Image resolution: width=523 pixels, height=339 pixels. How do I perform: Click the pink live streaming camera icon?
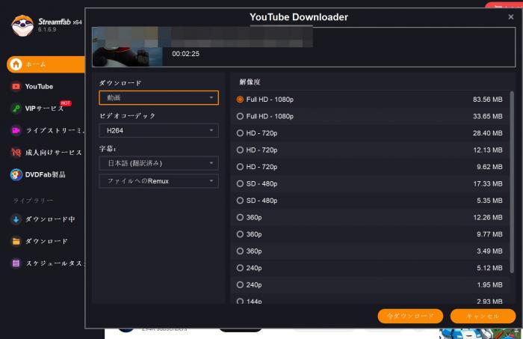[16, 130]
